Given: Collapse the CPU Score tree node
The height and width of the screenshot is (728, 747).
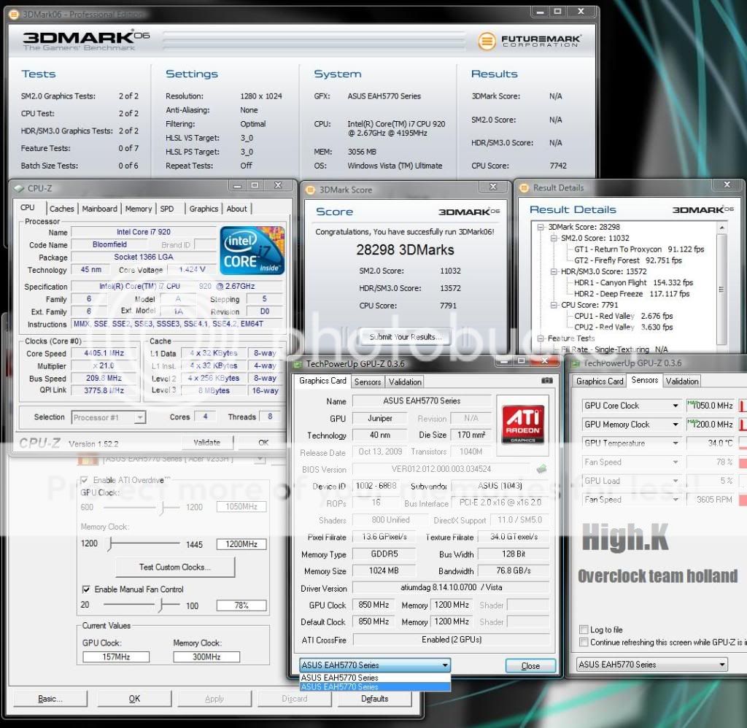Looking at the screenshot, I should (554, 305).
